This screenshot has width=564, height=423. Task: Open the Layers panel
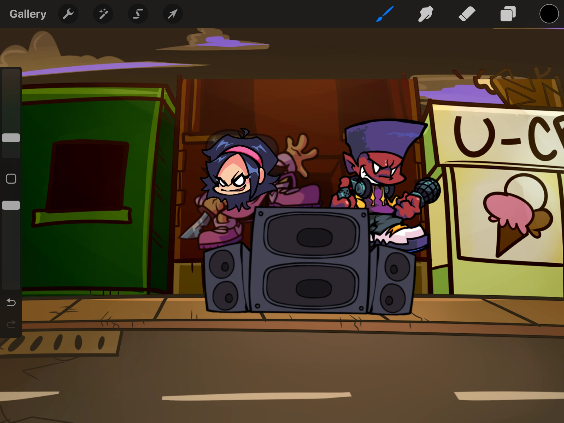coord(508,14)
